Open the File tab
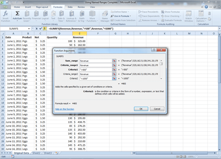221x159 pixels. pyautogui.click(x=6, y=7)
